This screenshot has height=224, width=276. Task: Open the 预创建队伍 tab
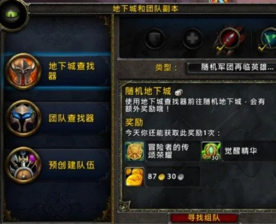click(57, 165)
